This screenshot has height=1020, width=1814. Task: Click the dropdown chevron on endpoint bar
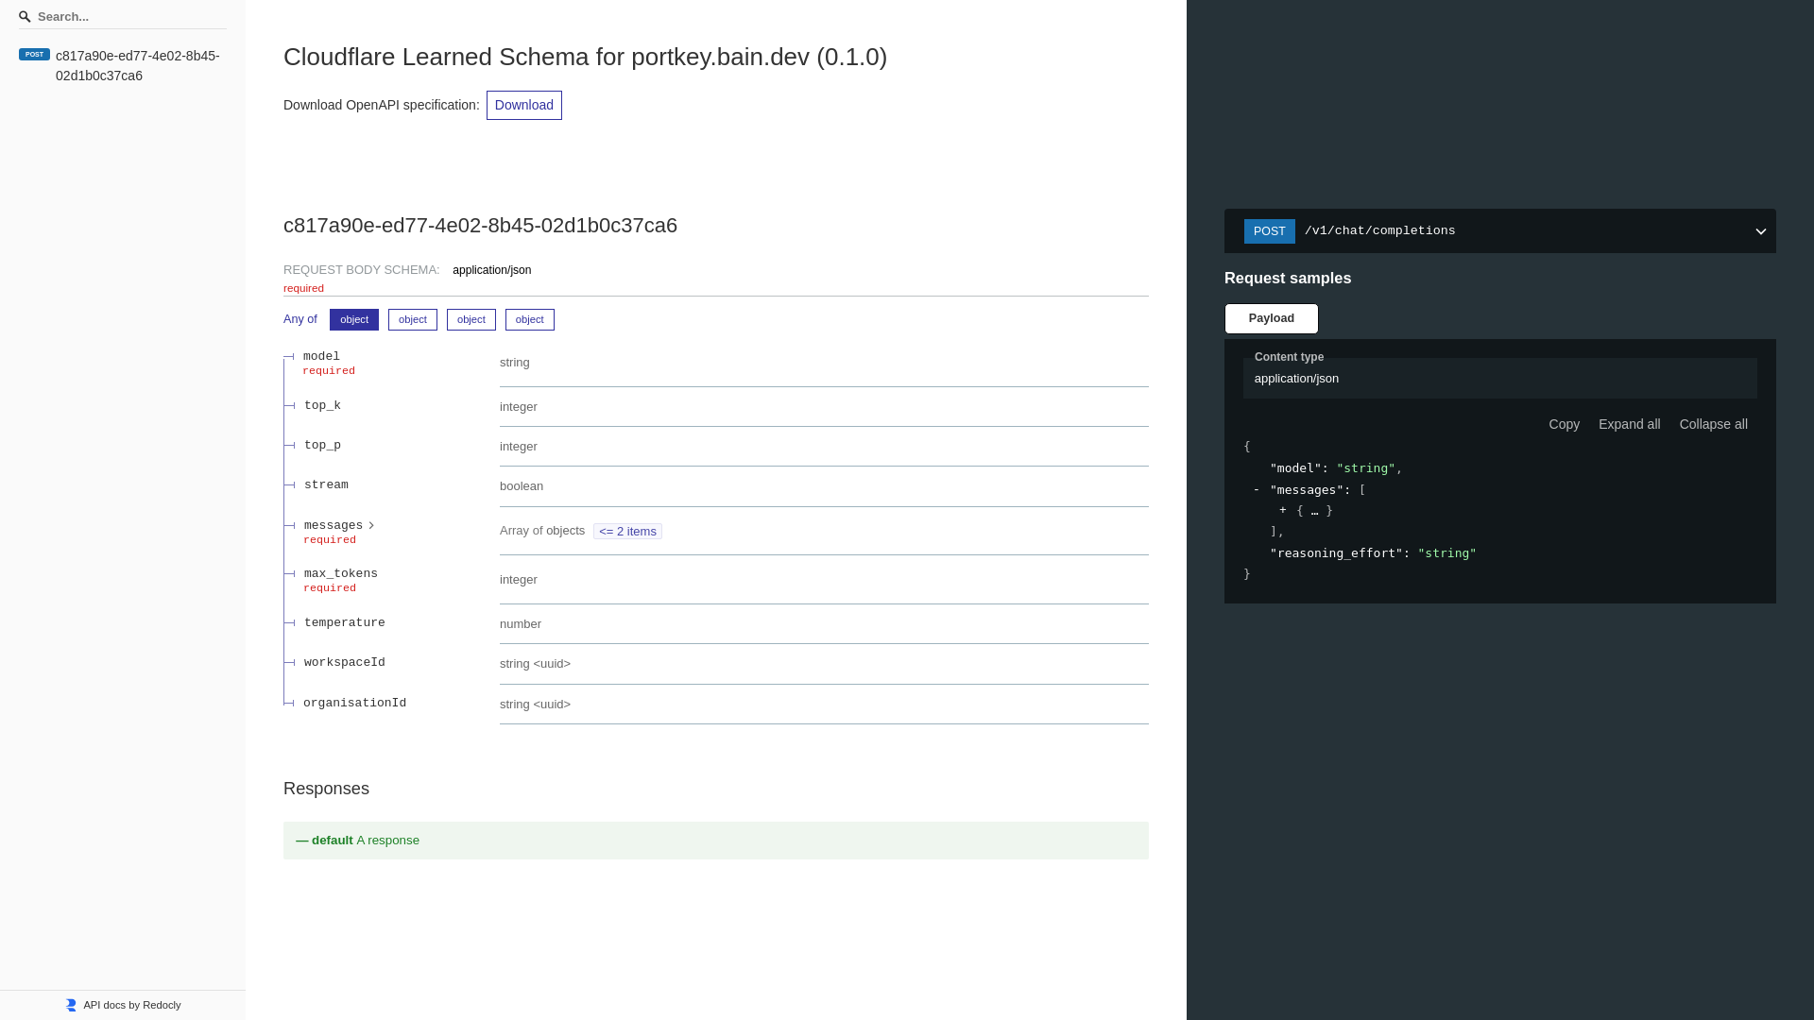[x=1761, y=231]
